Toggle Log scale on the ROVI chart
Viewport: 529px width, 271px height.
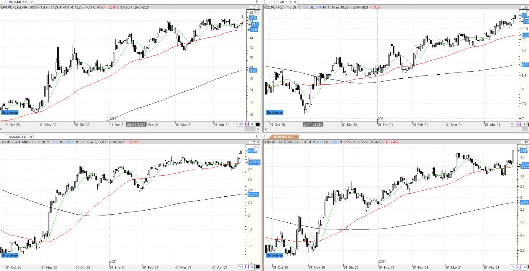point(257,12)
